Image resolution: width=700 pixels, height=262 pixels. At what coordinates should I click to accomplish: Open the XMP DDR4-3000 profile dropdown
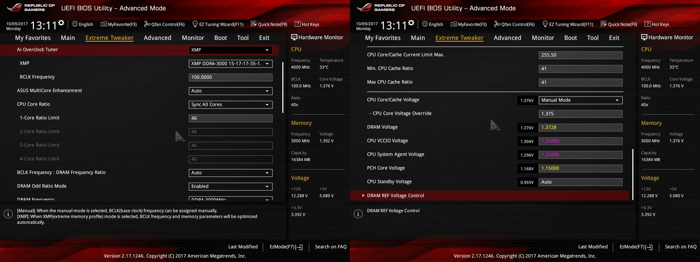(x=231, y=63)
